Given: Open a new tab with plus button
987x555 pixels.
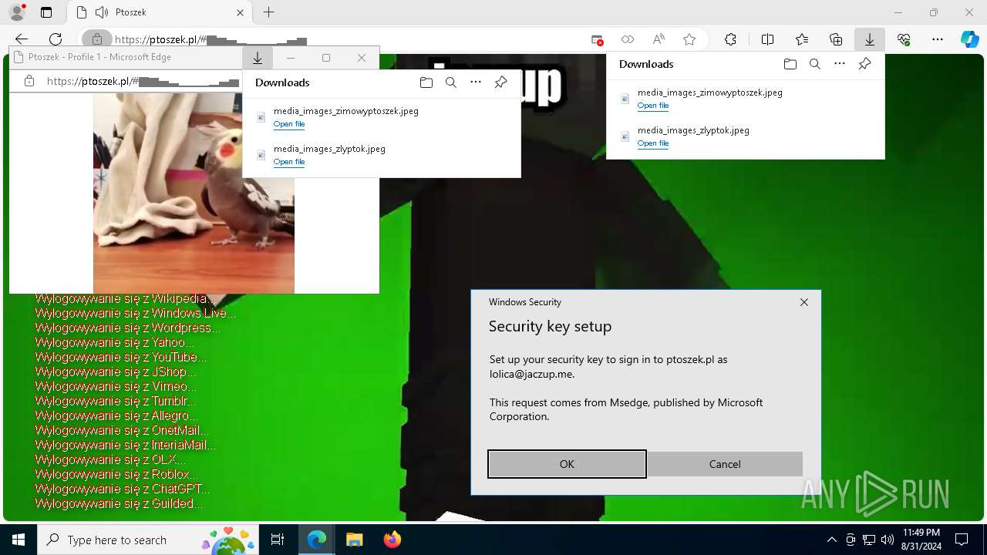Looking at the screenshot, I should point(268,12).
